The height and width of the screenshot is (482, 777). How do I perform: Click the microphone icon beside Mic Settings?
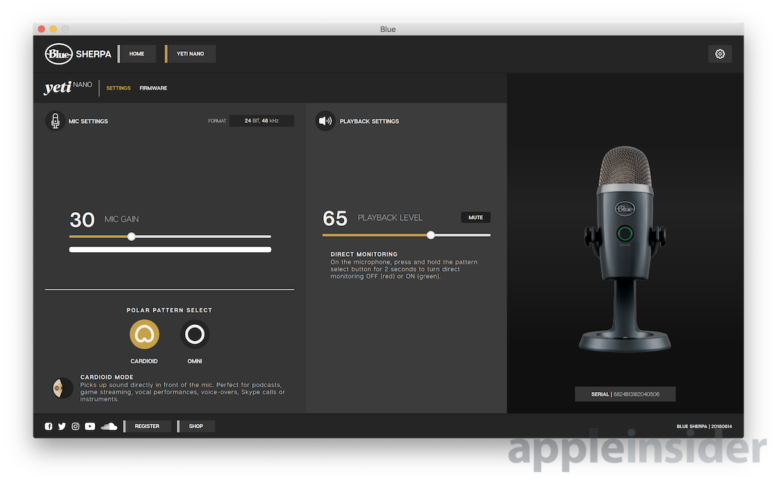[55, 121]
